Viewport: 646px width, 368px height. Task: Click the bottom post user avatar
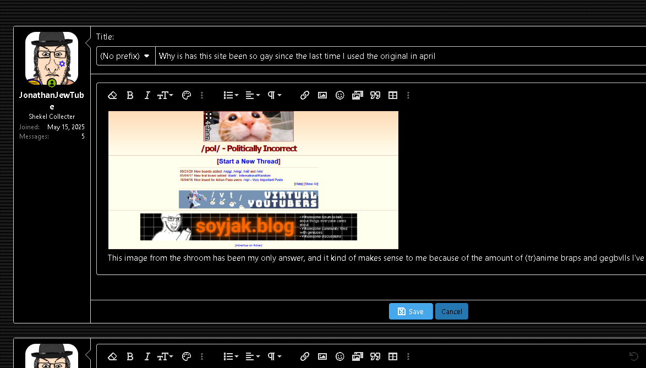click(x=52, y=356)
